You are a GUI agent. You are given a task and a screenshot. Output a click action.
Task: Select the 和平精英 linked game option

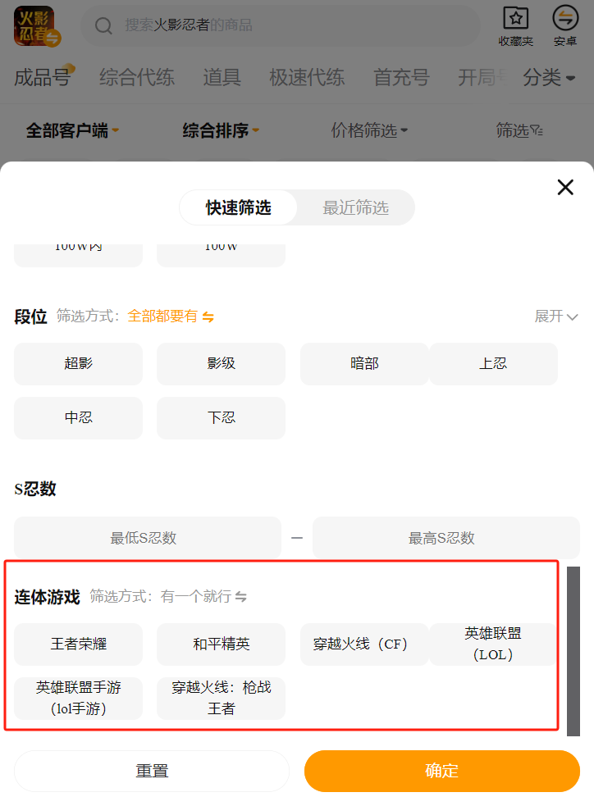(x=222, y=644)
